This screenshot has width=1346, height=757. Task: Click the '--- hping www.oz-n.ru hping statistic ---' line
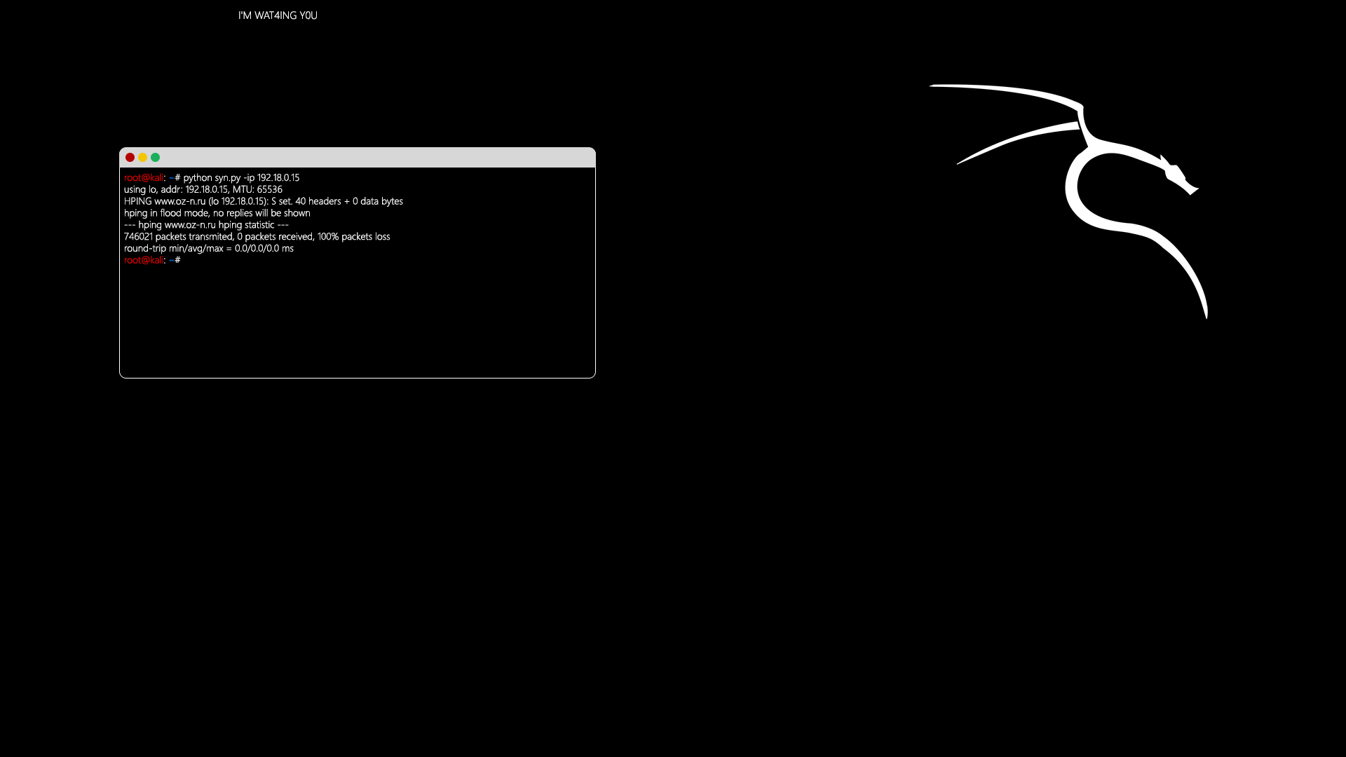(206, 225)
